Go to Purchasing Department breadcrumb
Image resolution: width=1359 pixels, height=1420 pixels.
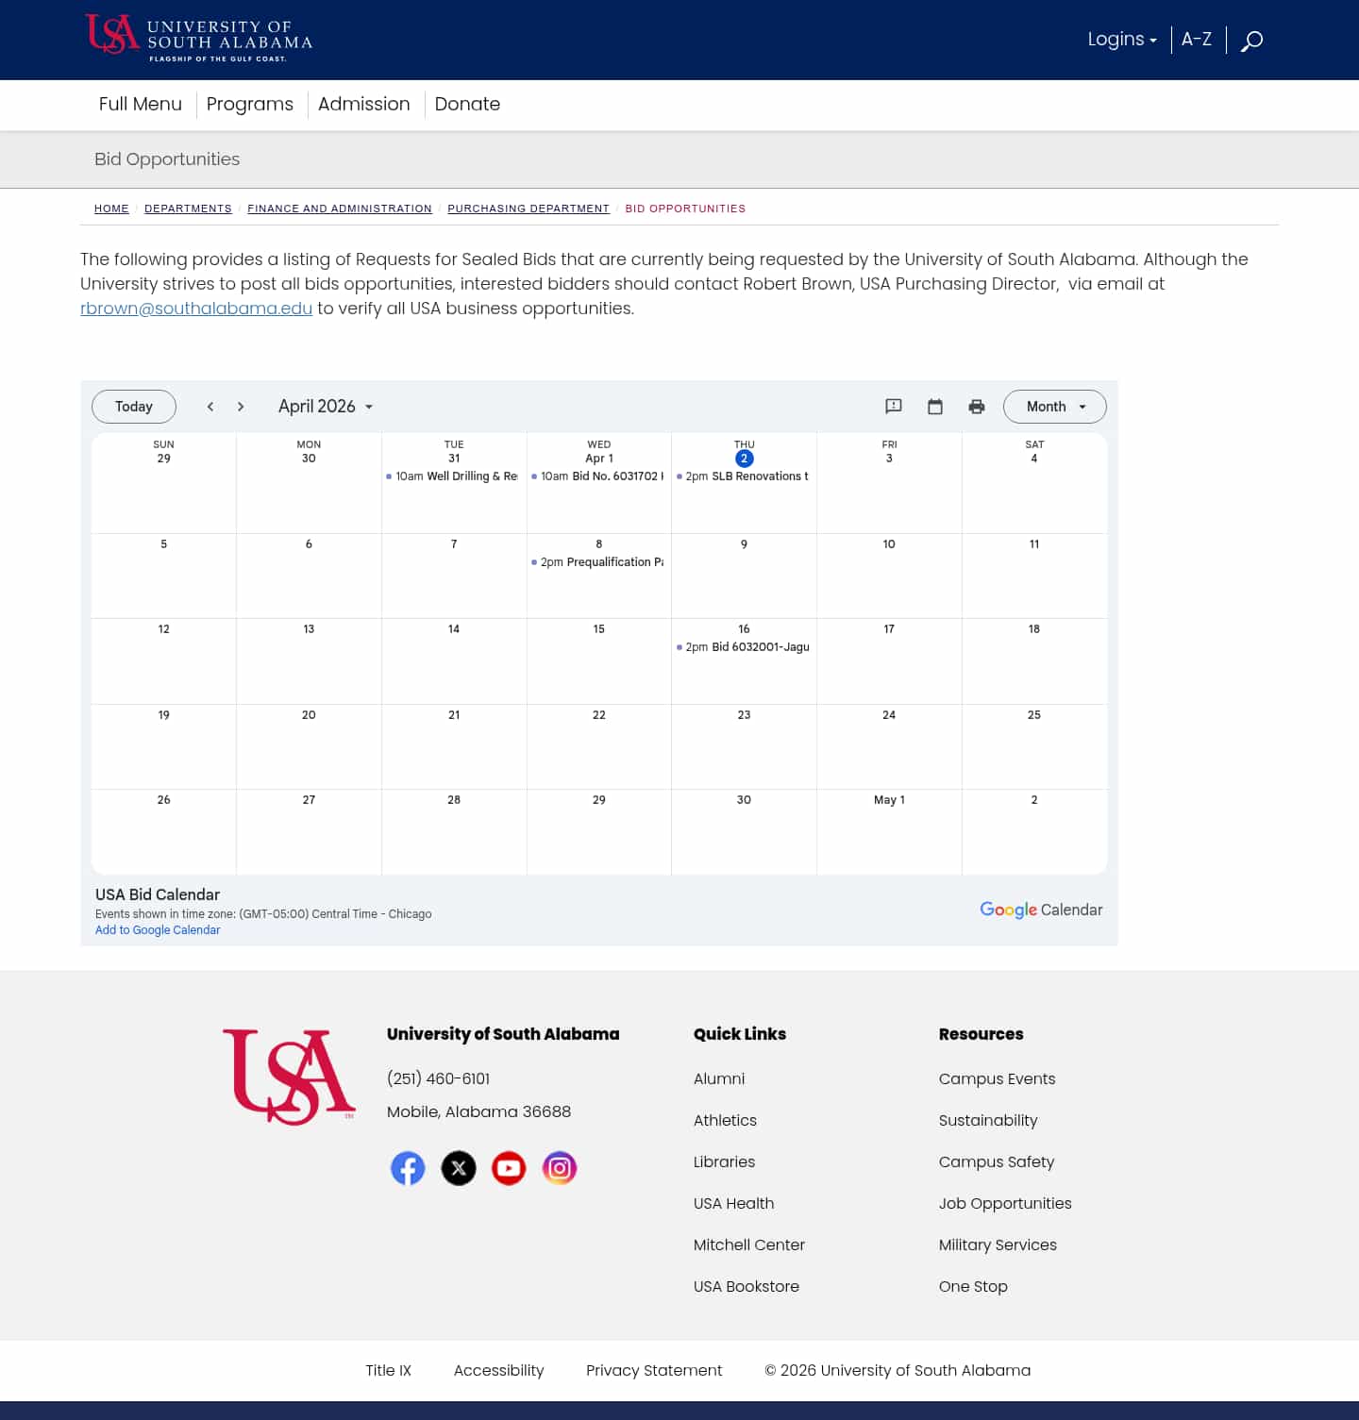click(x=528, y=209)
